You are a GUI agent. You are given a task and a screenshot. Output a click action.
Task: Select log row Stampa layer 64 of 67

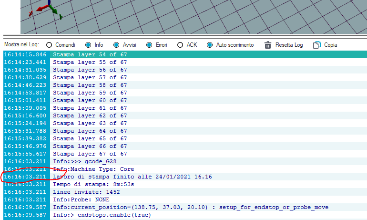coord(185,131)
